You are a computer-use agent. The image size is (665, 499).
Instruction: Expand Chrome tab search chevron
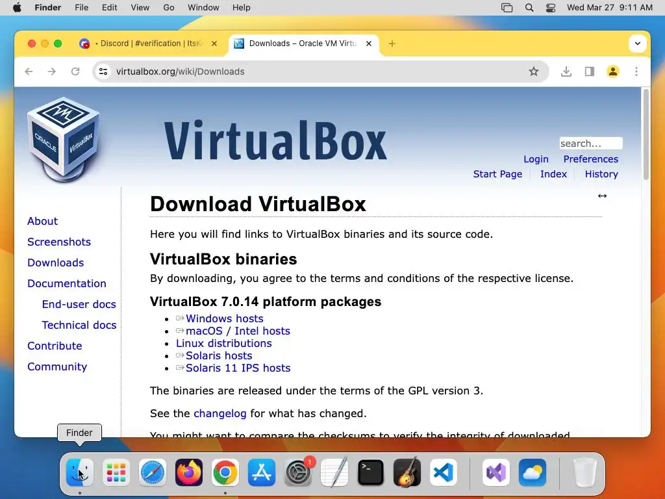(638, 44)
